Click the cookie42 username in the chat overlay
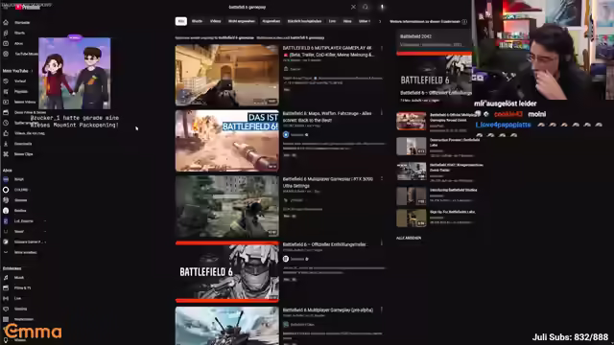 pyautogui.click(x=508, y=114)
